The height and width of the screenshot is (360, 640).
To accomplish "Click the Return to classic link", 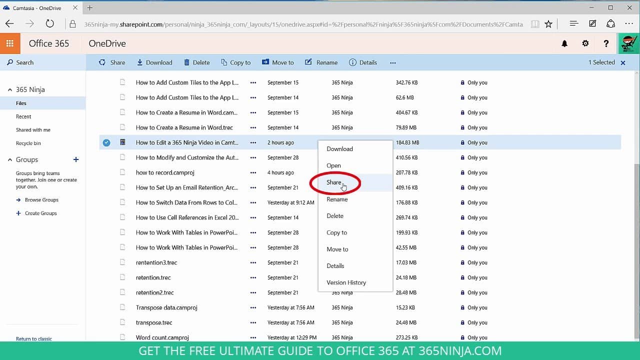I will coord(34,338).
